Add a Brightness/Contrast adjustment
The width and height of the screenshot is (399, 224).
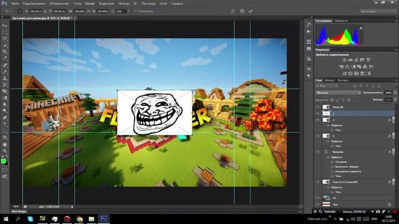344,60
